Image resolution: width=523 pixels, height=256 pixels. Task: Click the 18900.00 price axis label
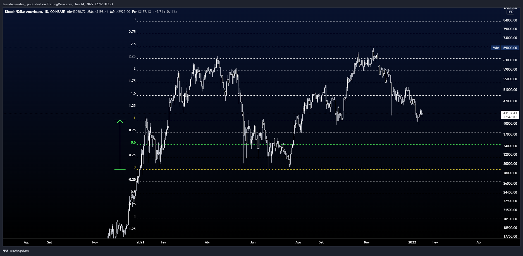coord(510,228)
